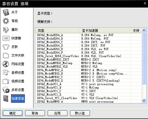Viewport: 148px width, 119px height.
Task: Select the 音频设置 music note icon
Action: [6, 73]
